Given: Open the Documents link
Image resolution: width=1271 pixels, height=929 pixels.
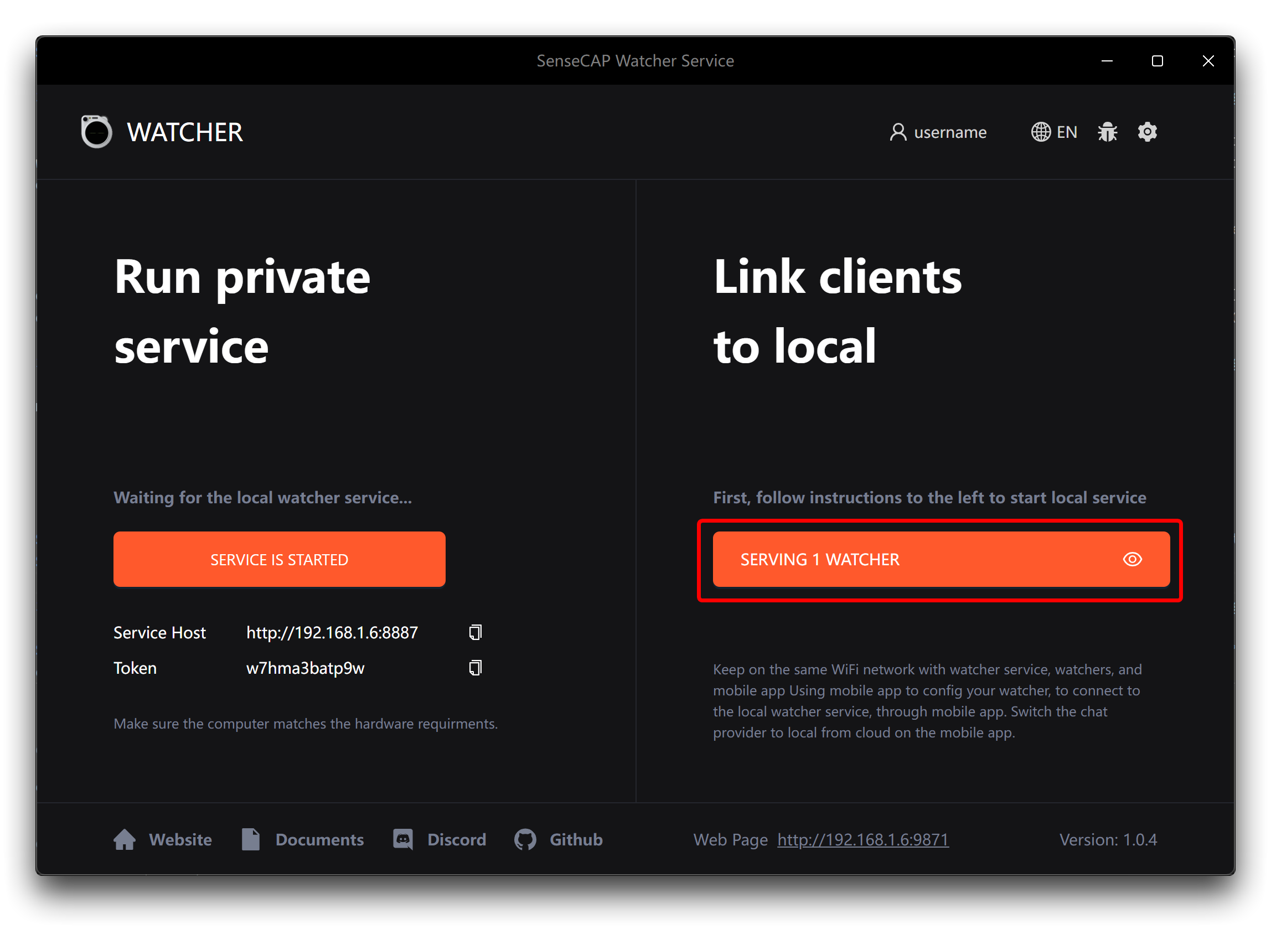Looking at the screenshot, I should [x=320, y=839].
